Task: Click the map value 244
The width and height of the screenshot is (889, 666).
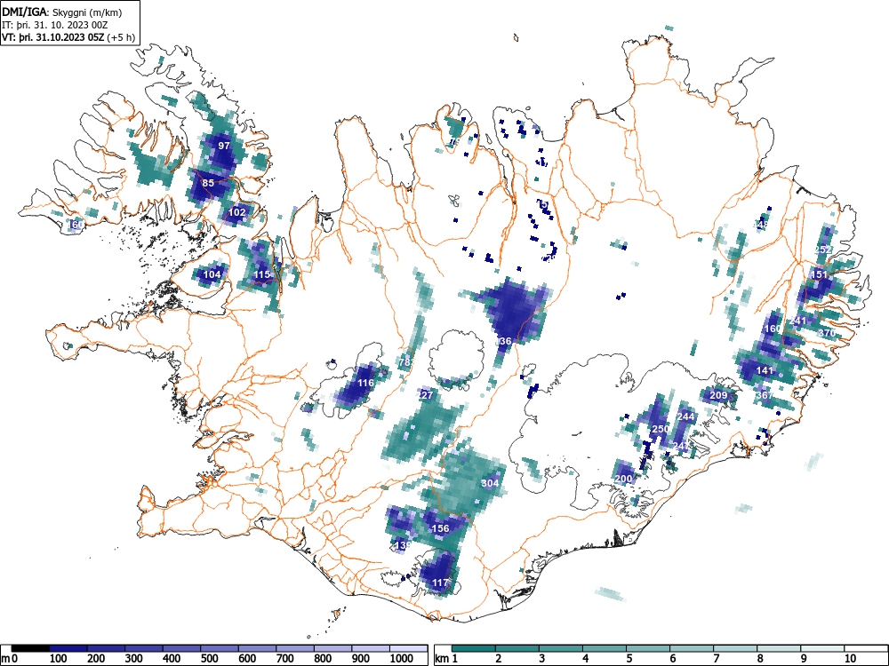Action: point(685,416)
